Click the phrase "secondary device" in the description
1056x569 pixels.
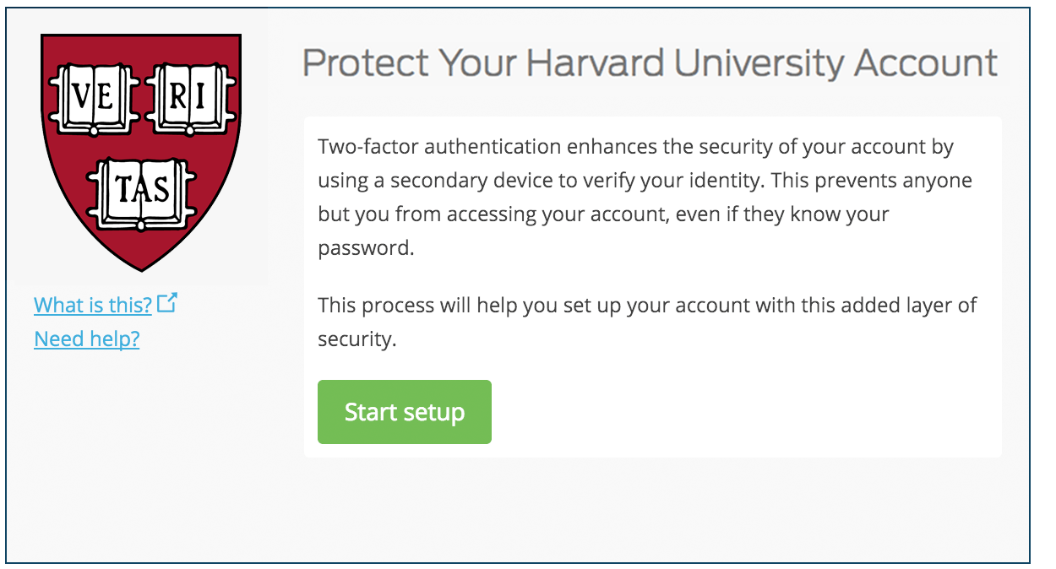[x=451, y=181]
